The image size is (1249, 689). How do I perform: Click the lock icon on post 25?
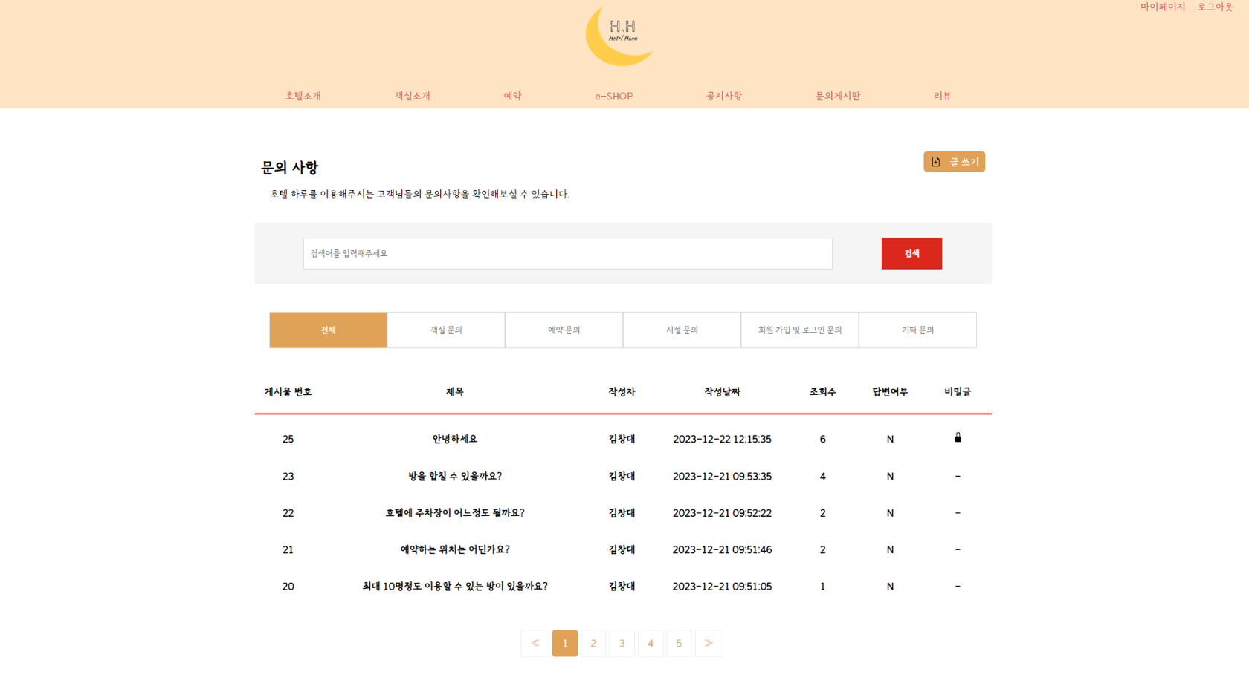pos(958,438)
